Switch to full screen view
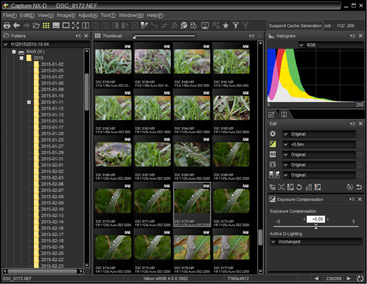Image resolution: width=367 pixels, height=284 pixels. [75, 25]
